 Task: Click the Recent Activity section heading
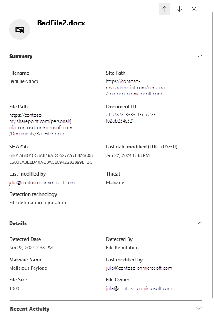[x=30, y=309]
